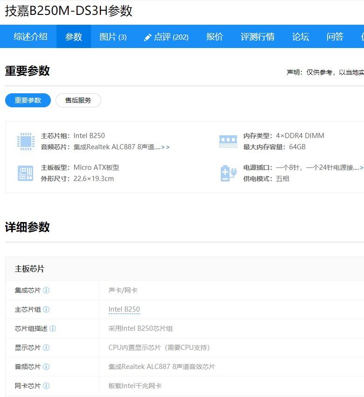Image resolution: width=364 pixels, height=397 pixels.
Task: Click the info icon next to 音频芯片
Action: coord(46,367)
